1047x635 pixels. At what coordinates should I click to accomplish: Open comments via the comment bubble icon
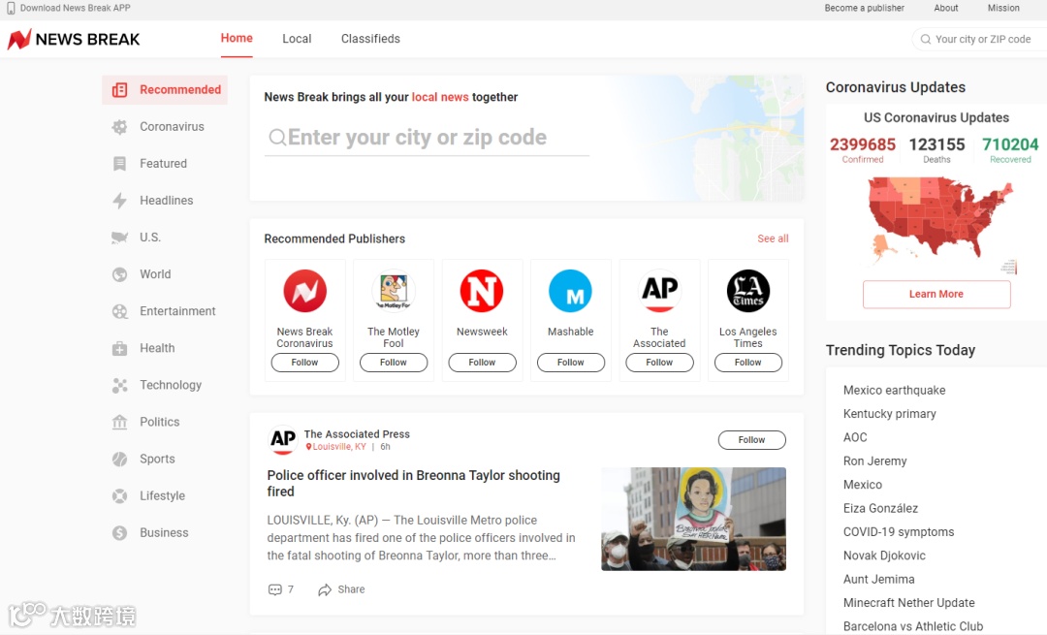[274, 589]
